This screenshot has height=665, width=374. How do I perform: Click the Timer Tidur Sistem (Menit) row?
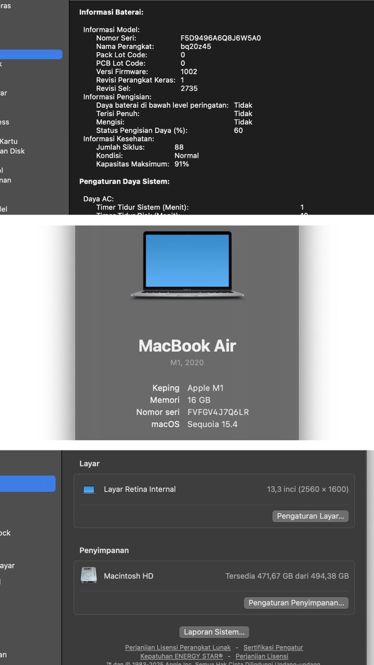[200, 207]
